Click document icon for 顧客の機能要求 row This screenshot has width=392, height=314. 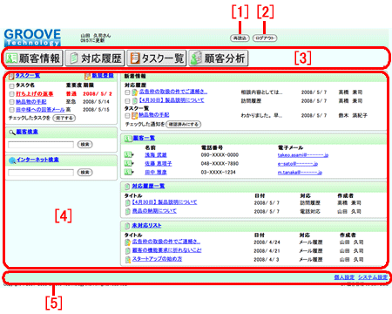tap(127, 250)
